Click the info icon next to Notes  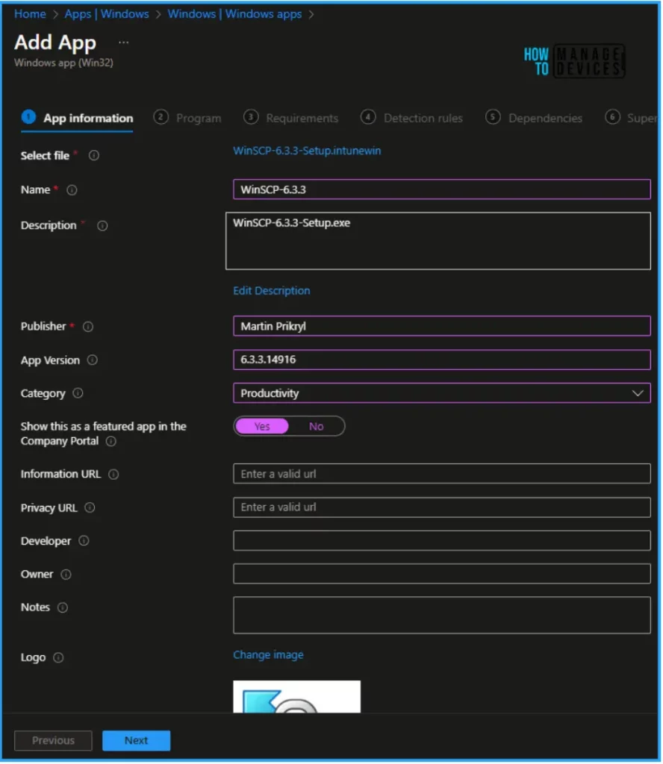pos(63,607)
